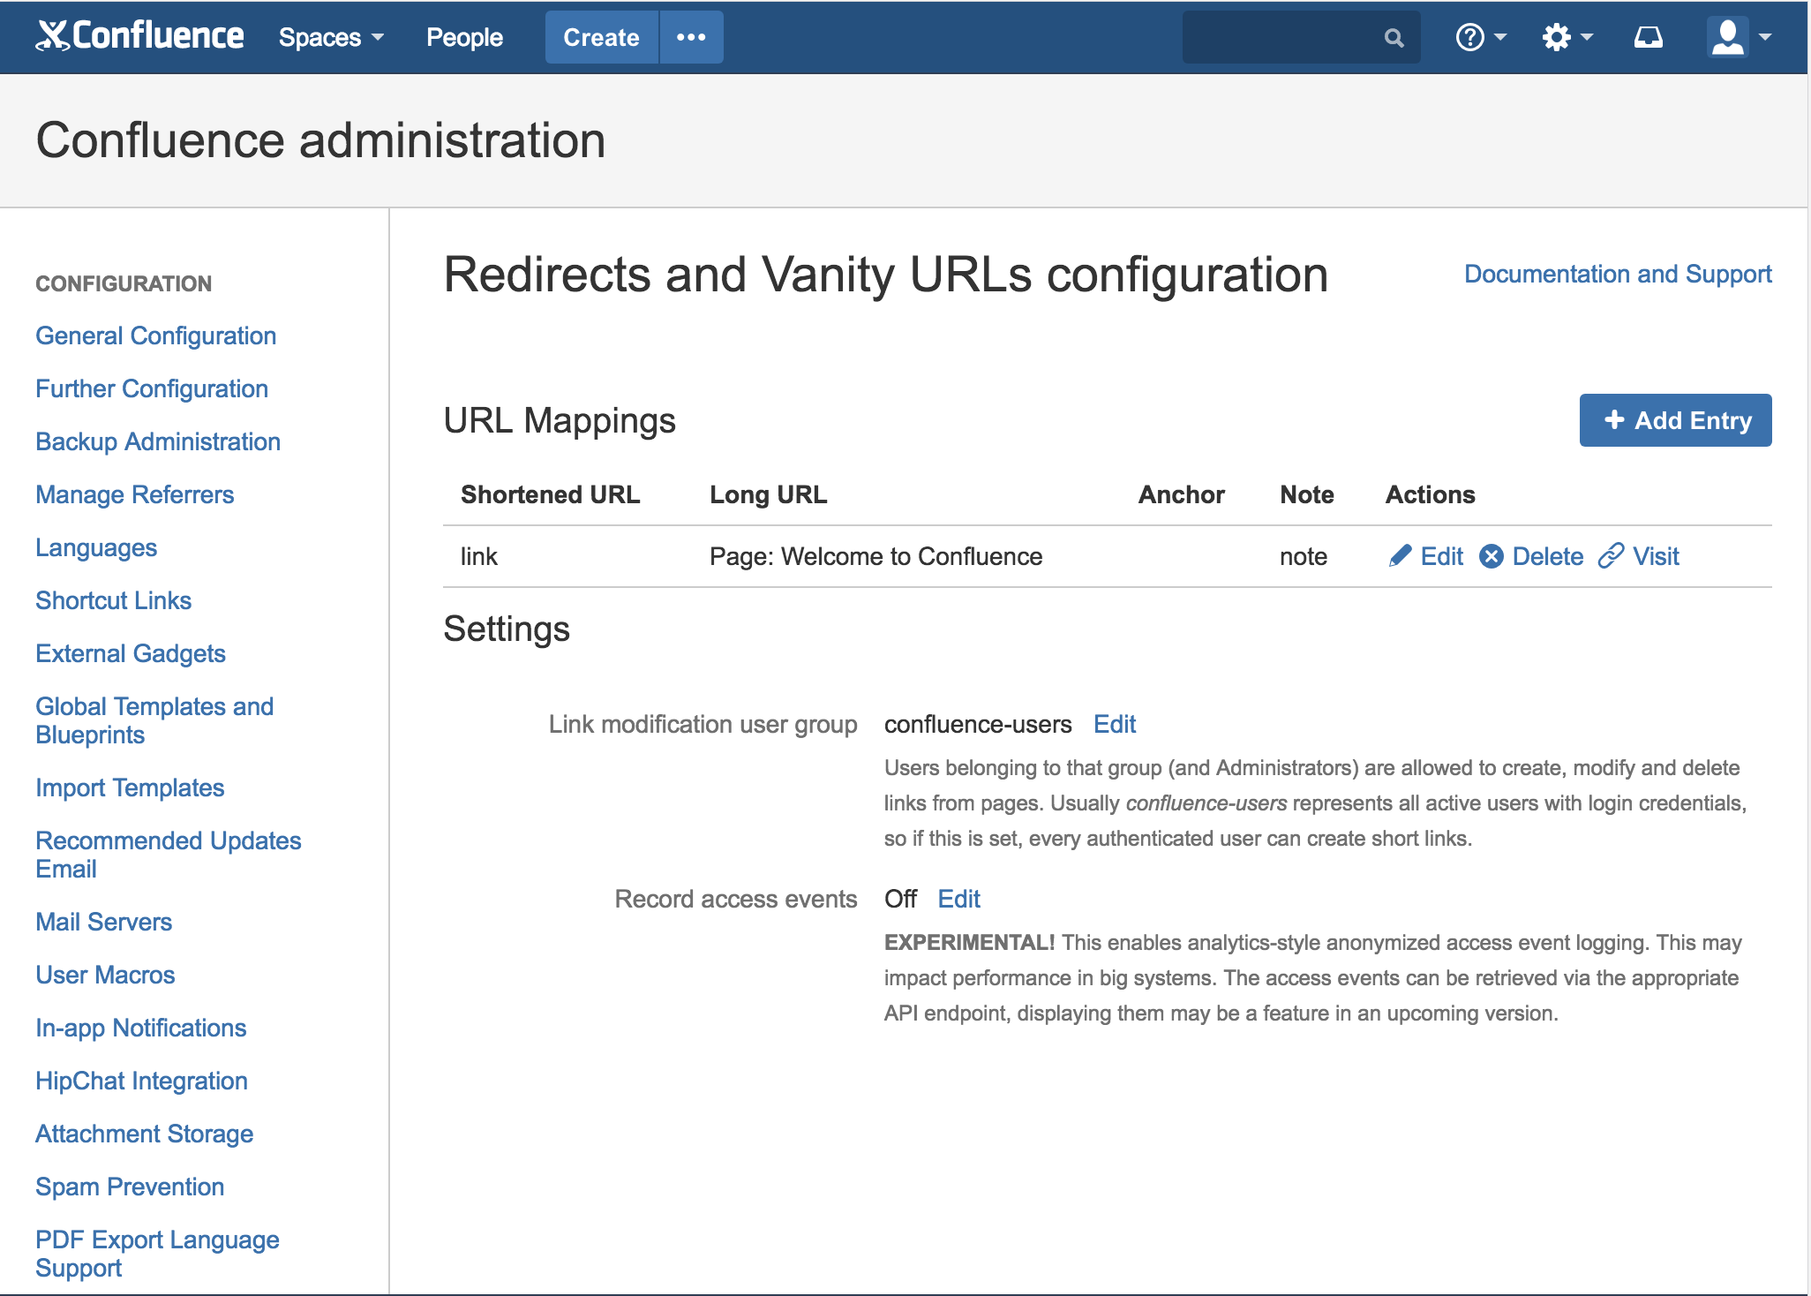Screen dimensions: 1811x1296
Task: Go to HipChat Integration
Action: [142, 1081]
